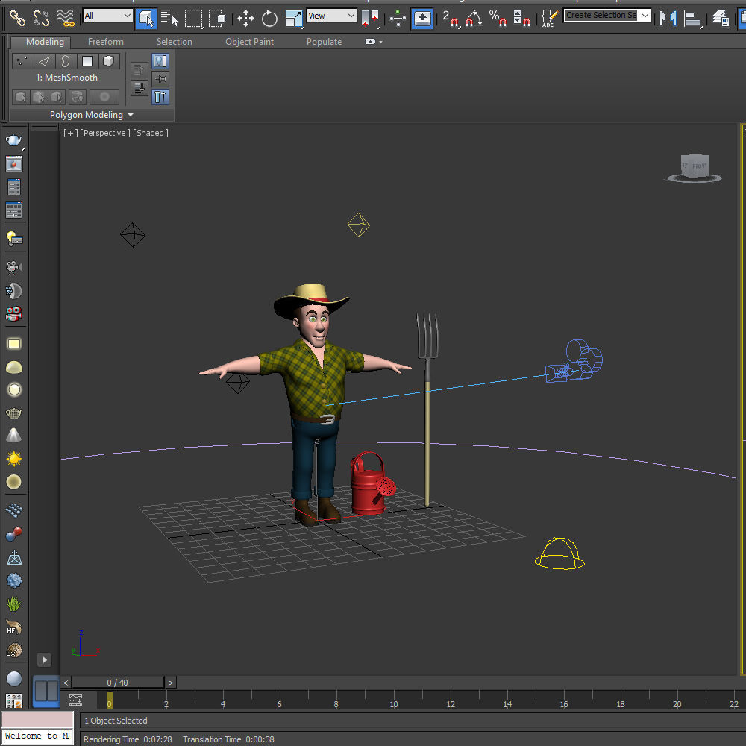Image resolution: width=746 pixels, height=746 pixels.
Task: Select Border sub-object mode
Action: tap(66, 61)
